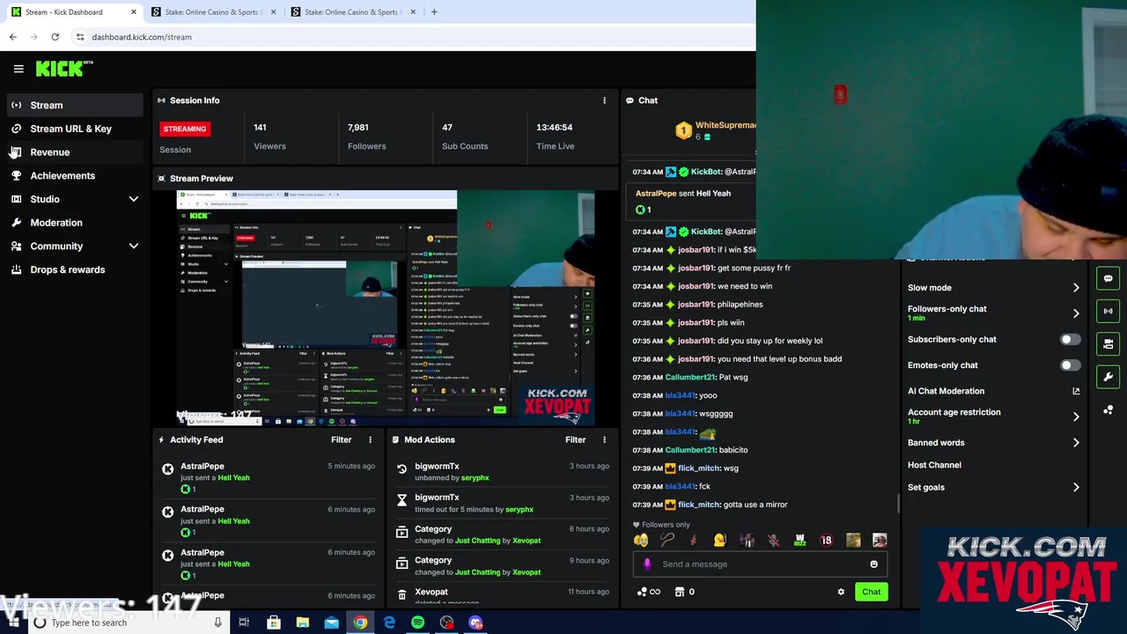Open Followers-only chat options arrow
Image resolution: width=1127 pixels, height=634 pixels.
tap(1076, 313)
